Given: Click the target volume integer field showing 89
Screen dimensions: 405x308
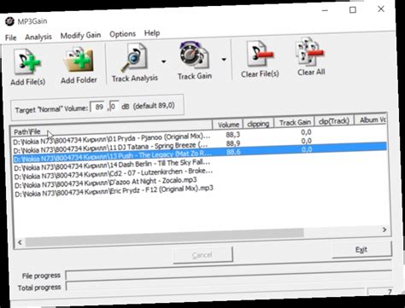Looking at the screenshot, I should pos(97,107).
